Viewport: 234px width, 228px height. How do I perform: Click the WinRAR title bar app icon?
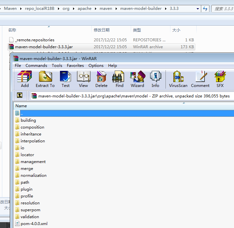click(16, 58)
